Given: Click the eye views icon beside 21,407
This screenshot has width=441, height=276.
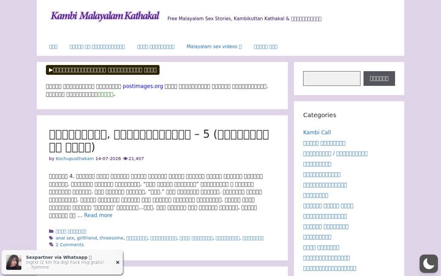Looking at the screenshot, I should (126, 159).
